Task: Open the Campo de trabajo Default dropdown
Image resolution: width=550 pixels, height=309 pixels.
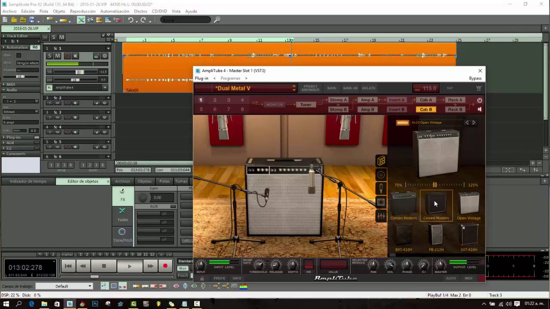Action: pyautogui.click(x=64, y=286)
